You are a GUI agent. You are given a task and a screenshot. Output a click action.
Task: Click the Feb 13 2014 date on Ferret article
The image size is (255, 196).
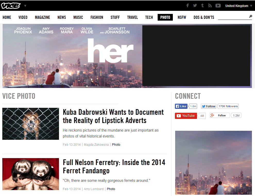click(72, 189)
